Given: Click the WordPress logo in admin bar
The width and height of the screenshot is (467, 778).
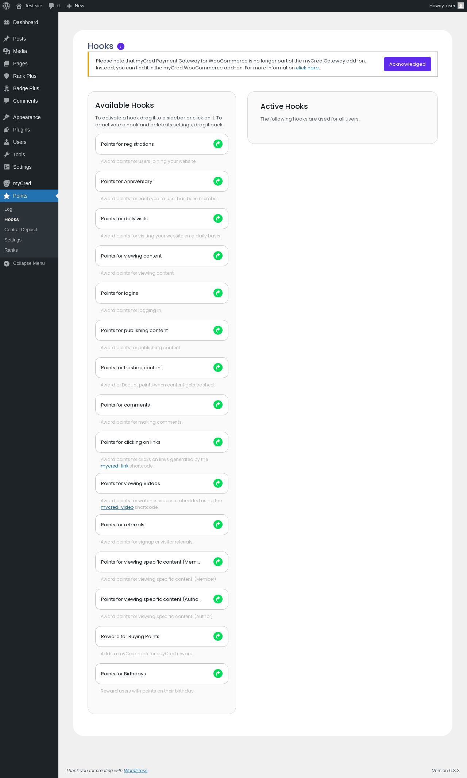Looking at the screenshot, I should pos(6,6).
